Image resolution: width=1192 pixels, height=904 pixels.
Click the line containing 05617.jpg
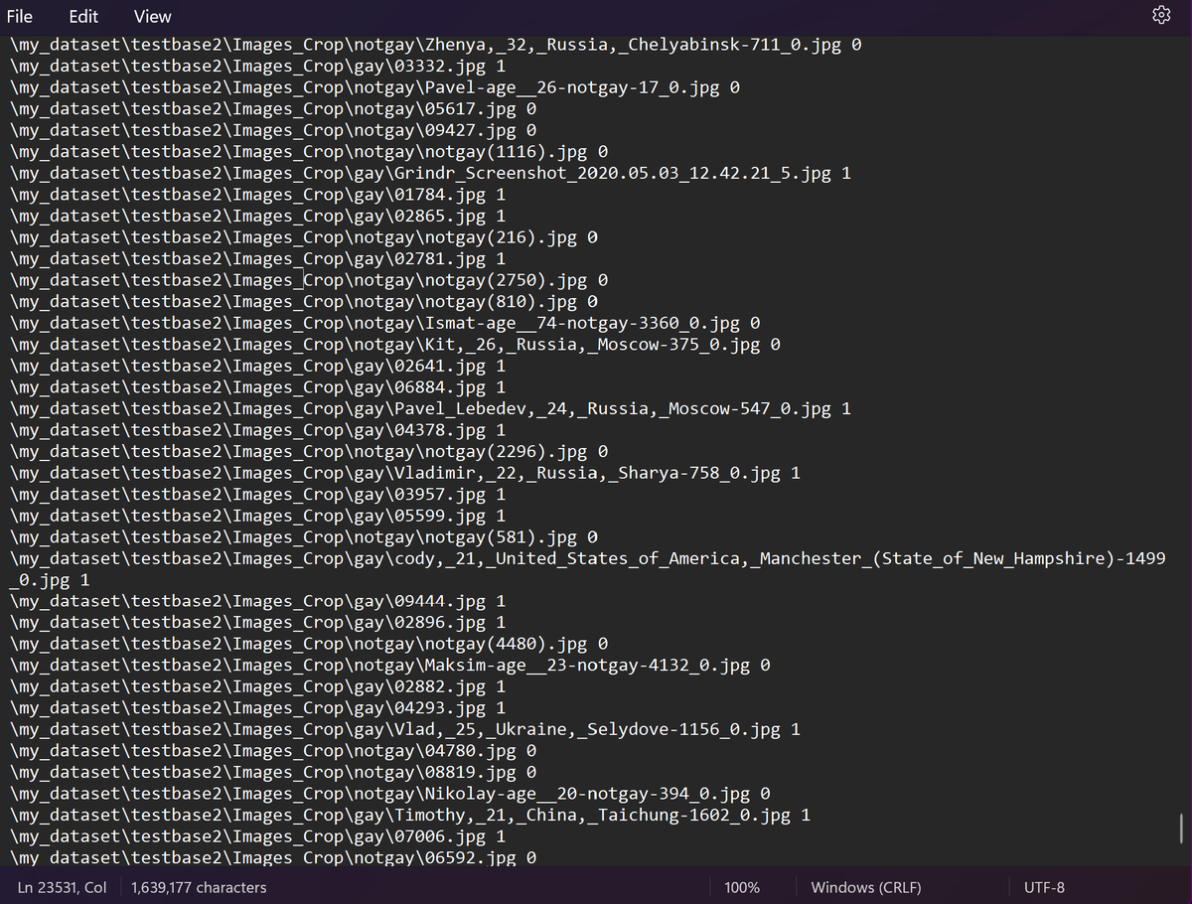tap(273, 109)
